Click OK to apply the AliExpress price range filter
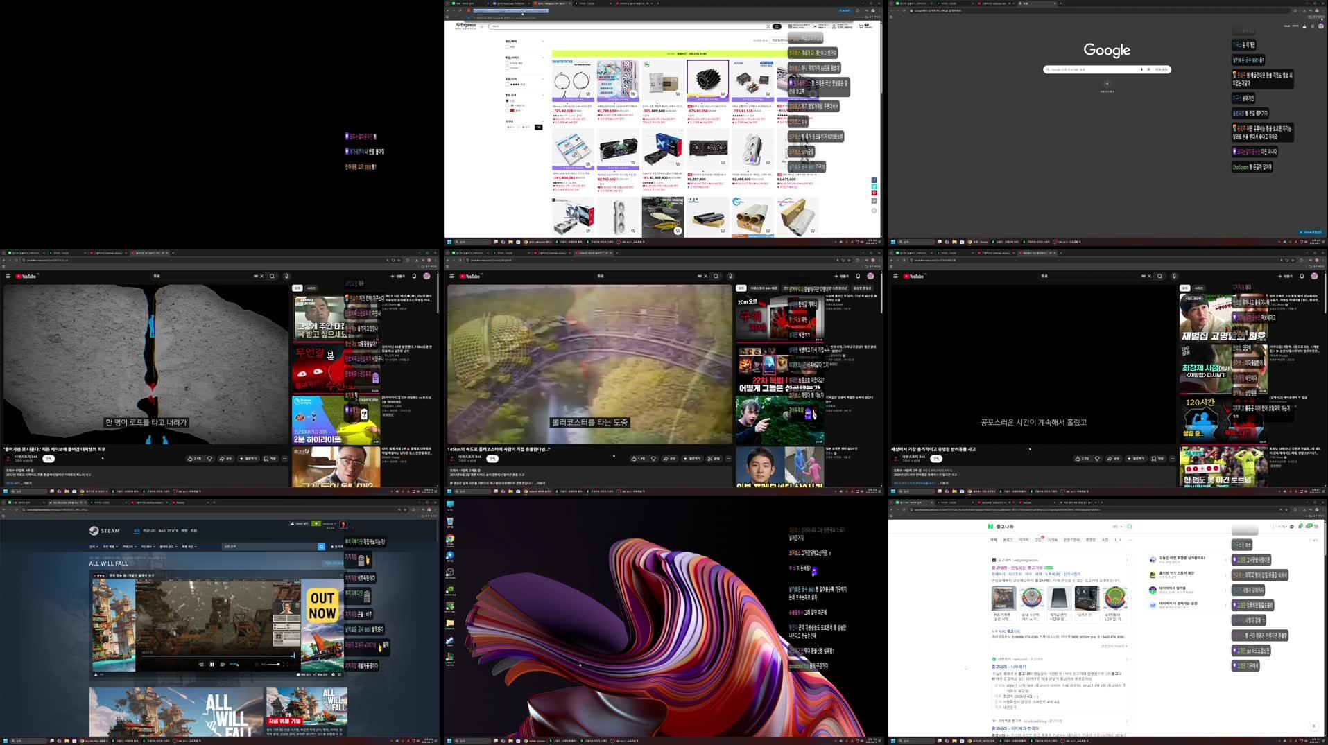 click(x=539, y=127)
